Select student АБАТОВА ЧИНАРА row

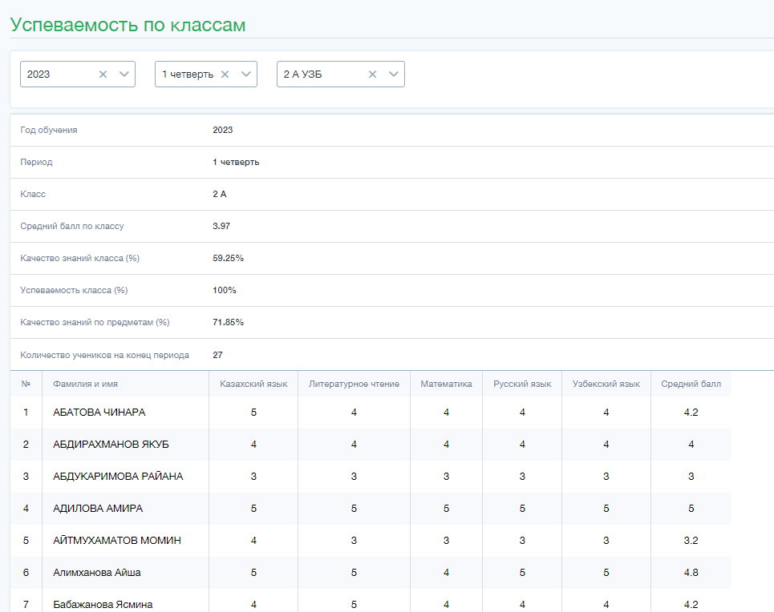coord(371,413)
